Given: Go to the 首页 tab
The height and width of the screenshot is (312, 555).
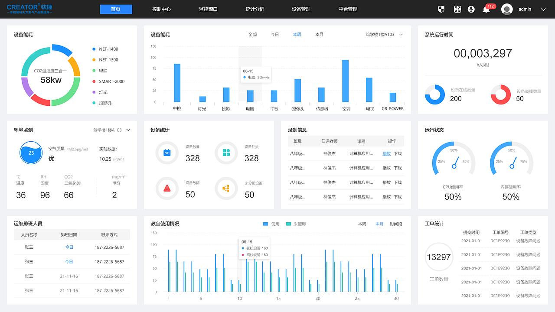Looking at the screenshot, I should 116,9.
